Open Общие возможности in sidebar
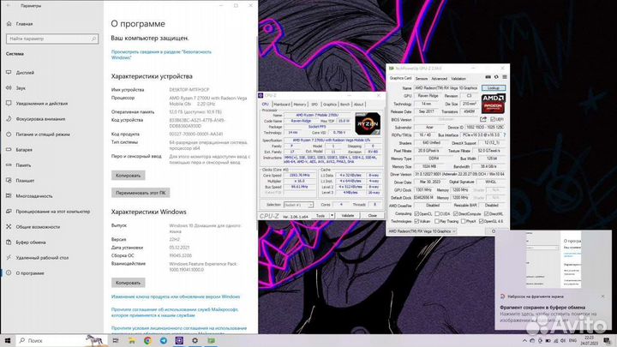Viewport: 617px width, 347px height. [x=38, y=227]
